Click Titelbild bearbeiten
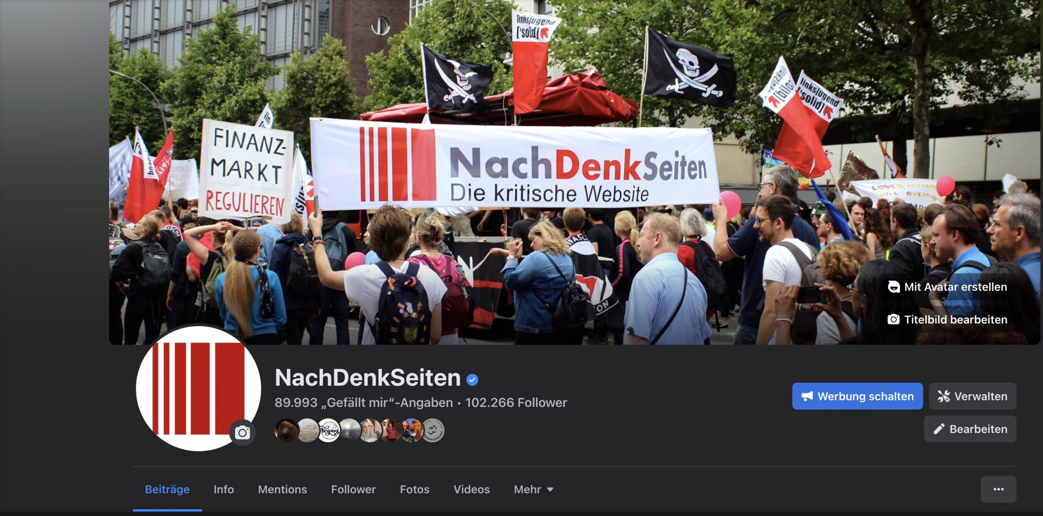Screen dimensions: 1043x516 [947, 319]
